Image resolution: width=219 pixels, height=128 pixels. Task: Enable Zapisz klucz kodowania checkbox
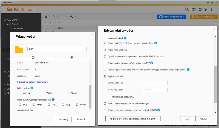pyautogui.click(x=109, y=97)
